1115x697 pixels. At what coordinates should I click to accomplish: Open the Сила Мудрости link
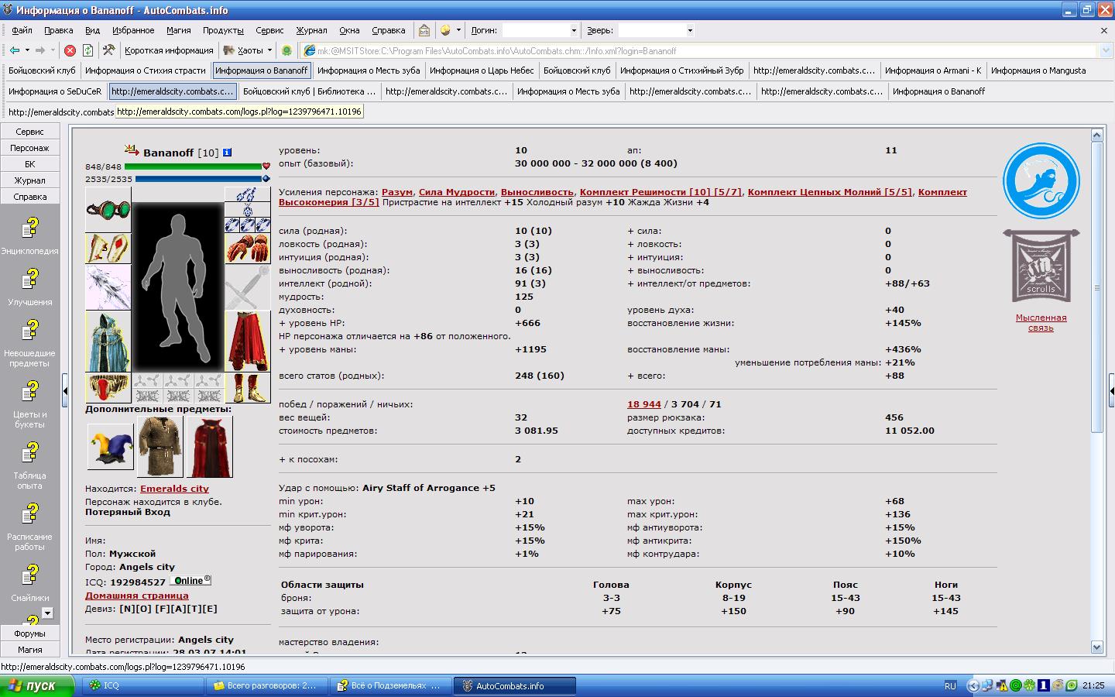[456, 192]
